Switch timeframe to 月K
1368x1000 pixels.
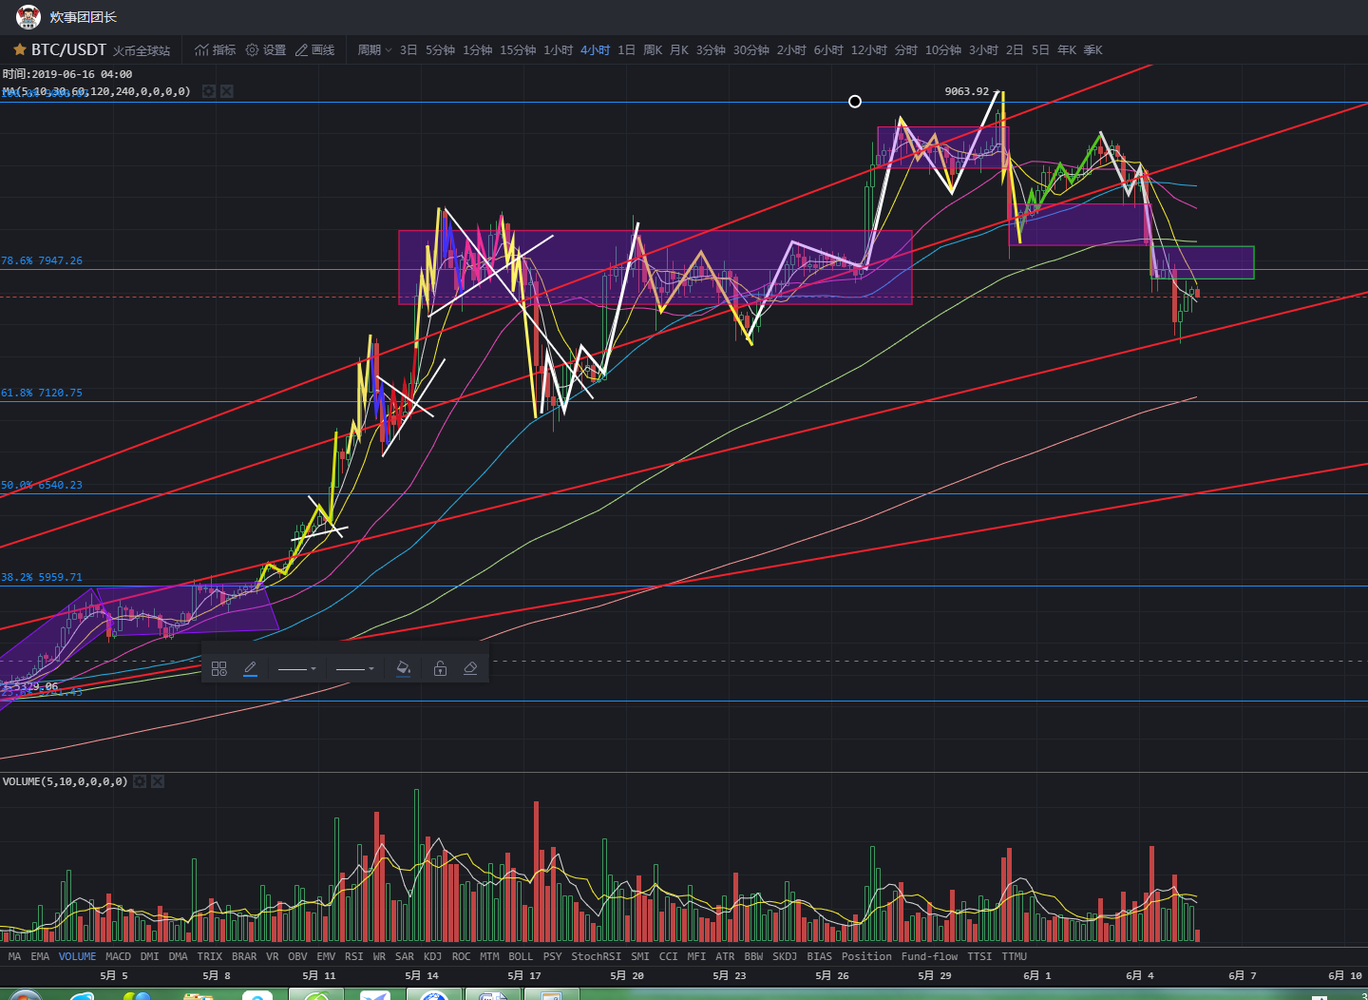pyautogui.click(x=679, y=49)
